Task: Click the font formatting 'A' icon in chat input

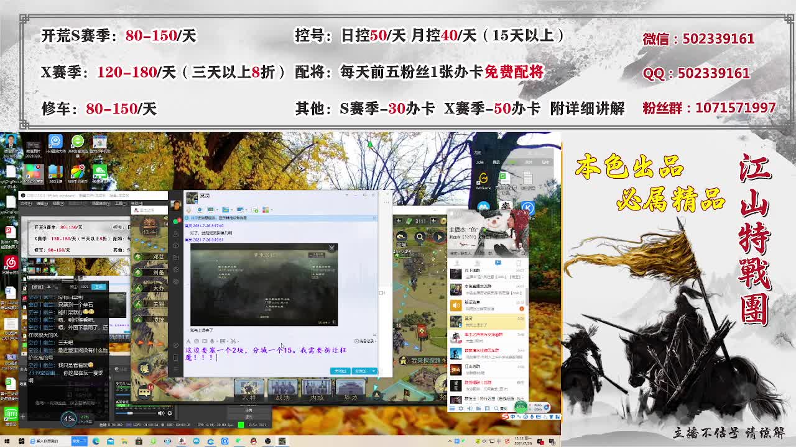Action: point(188,340)
